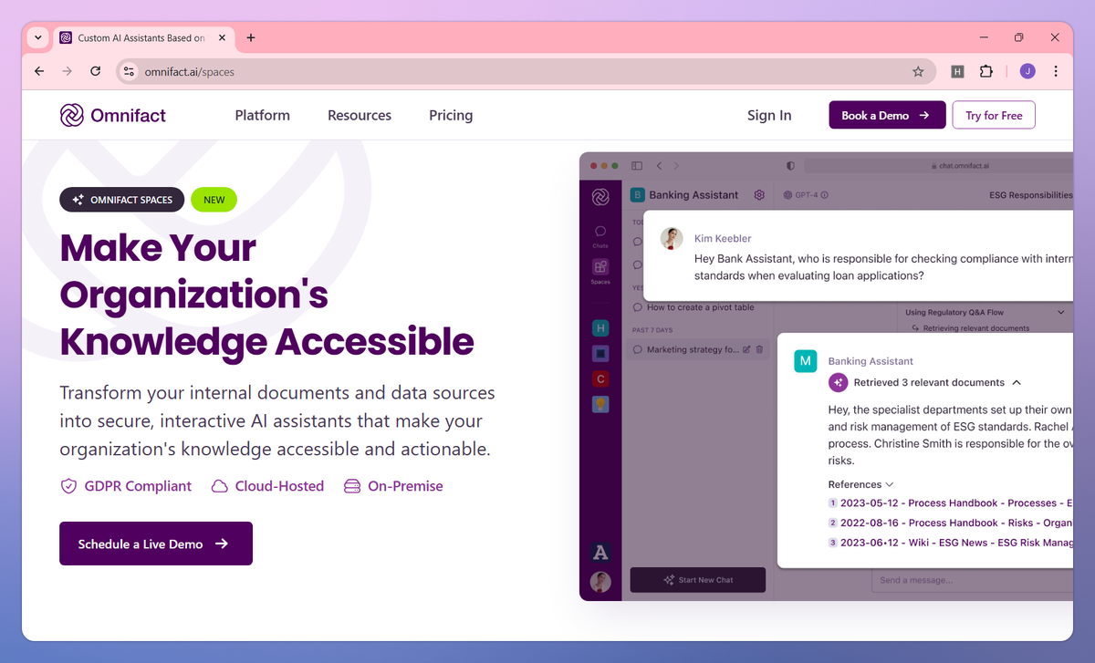Click the green NEW badge
The image size is (1095, 663).
coord(214,200)
